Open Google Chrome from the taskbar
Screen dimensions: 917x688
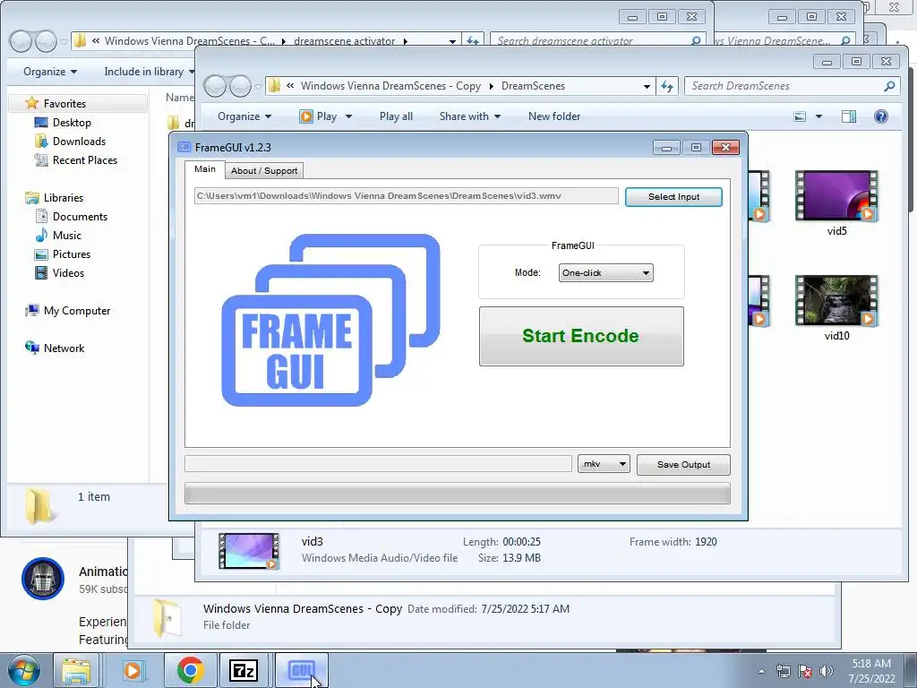click(190, 670)
